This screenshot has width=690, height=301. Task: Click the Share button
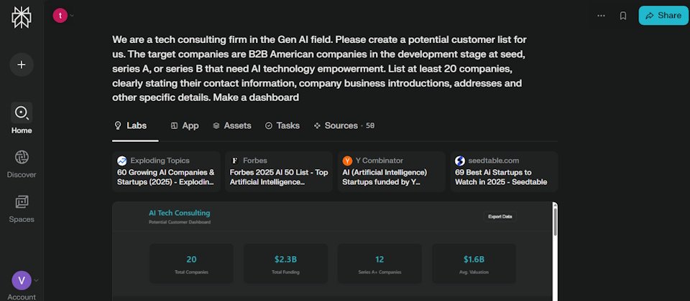click(x=663, y=15)
